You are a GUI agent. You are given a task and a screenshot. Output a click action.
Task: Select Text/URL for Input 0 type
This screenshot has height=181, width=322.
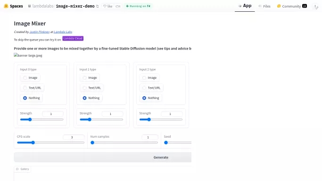point(32,88)
